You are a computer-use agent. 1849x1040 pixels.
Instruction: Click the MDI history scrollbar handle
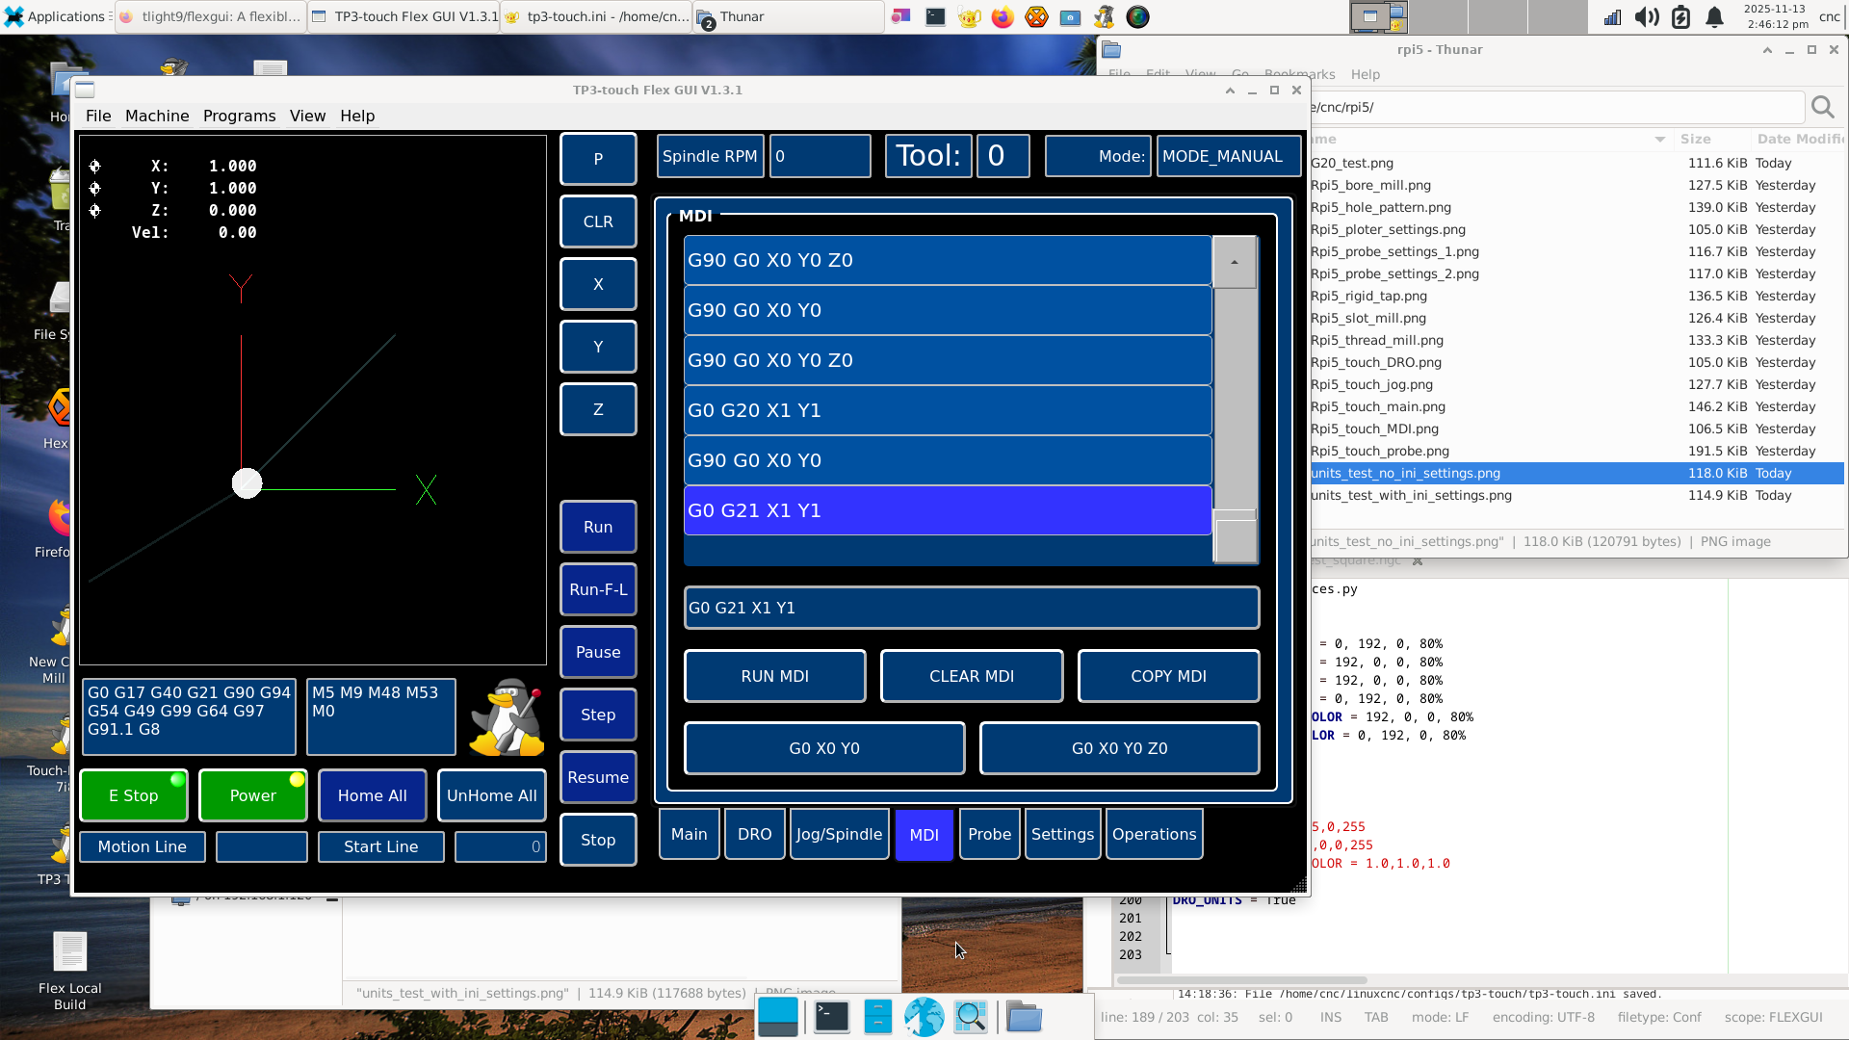pyautogui.click(x=1236, y=537)
